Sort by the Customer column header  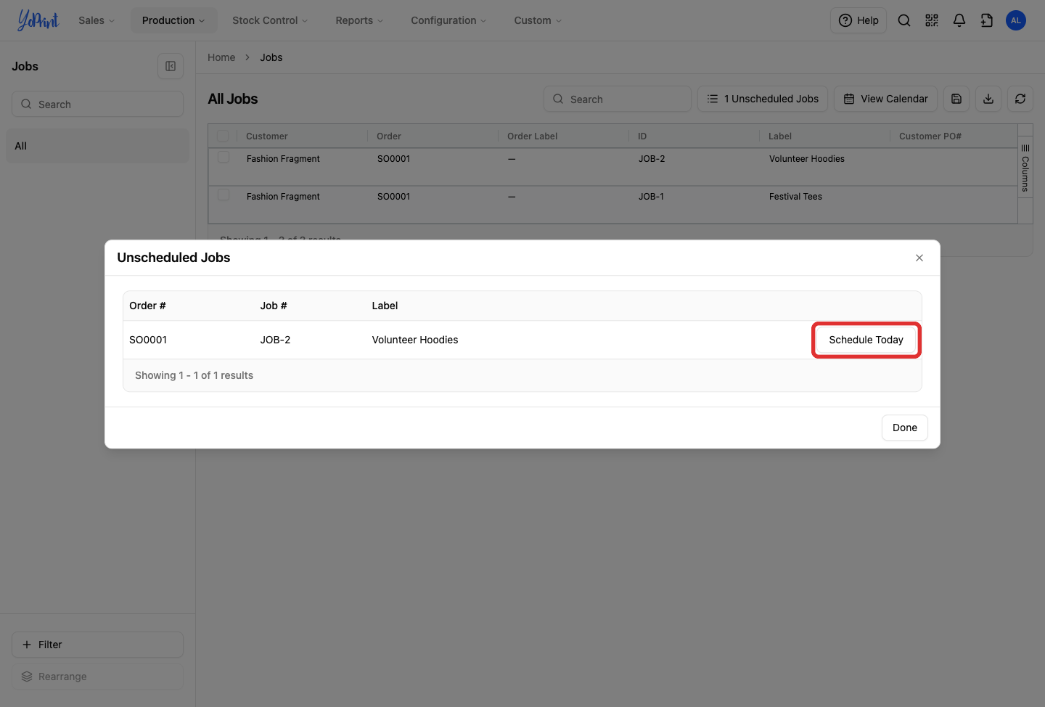pyautogui.click(x=267, y=136)
